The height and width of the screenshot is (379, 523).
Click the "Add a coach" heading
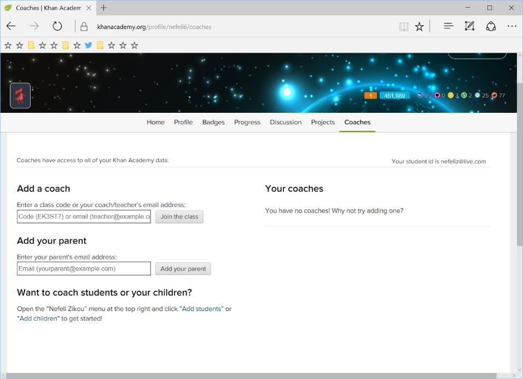pyautogui.click(x=44, y=188)
